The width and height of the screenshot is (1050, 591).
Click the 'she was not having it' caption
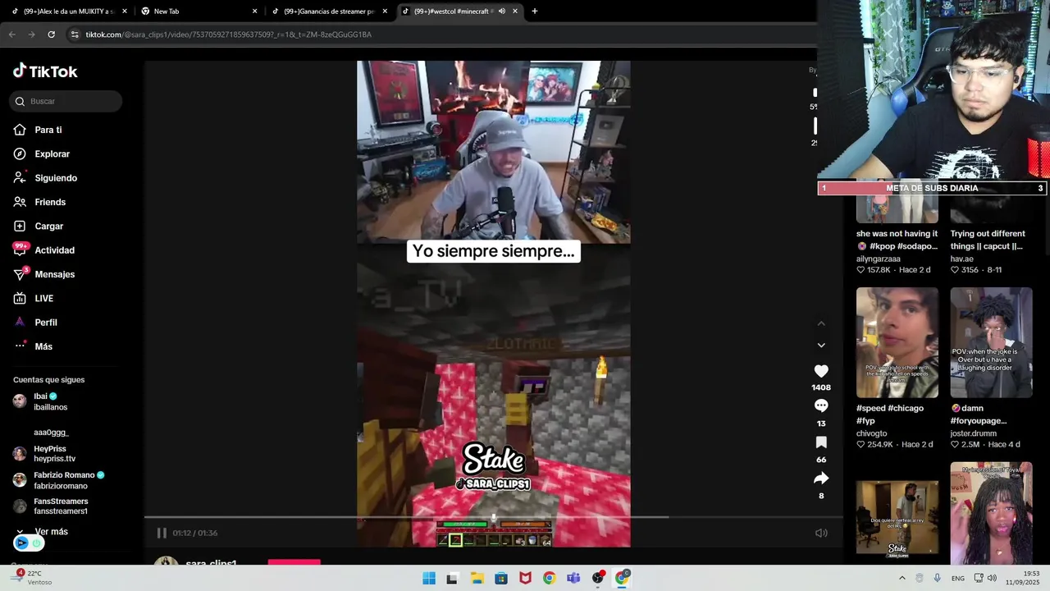click(x=897, y=240)
